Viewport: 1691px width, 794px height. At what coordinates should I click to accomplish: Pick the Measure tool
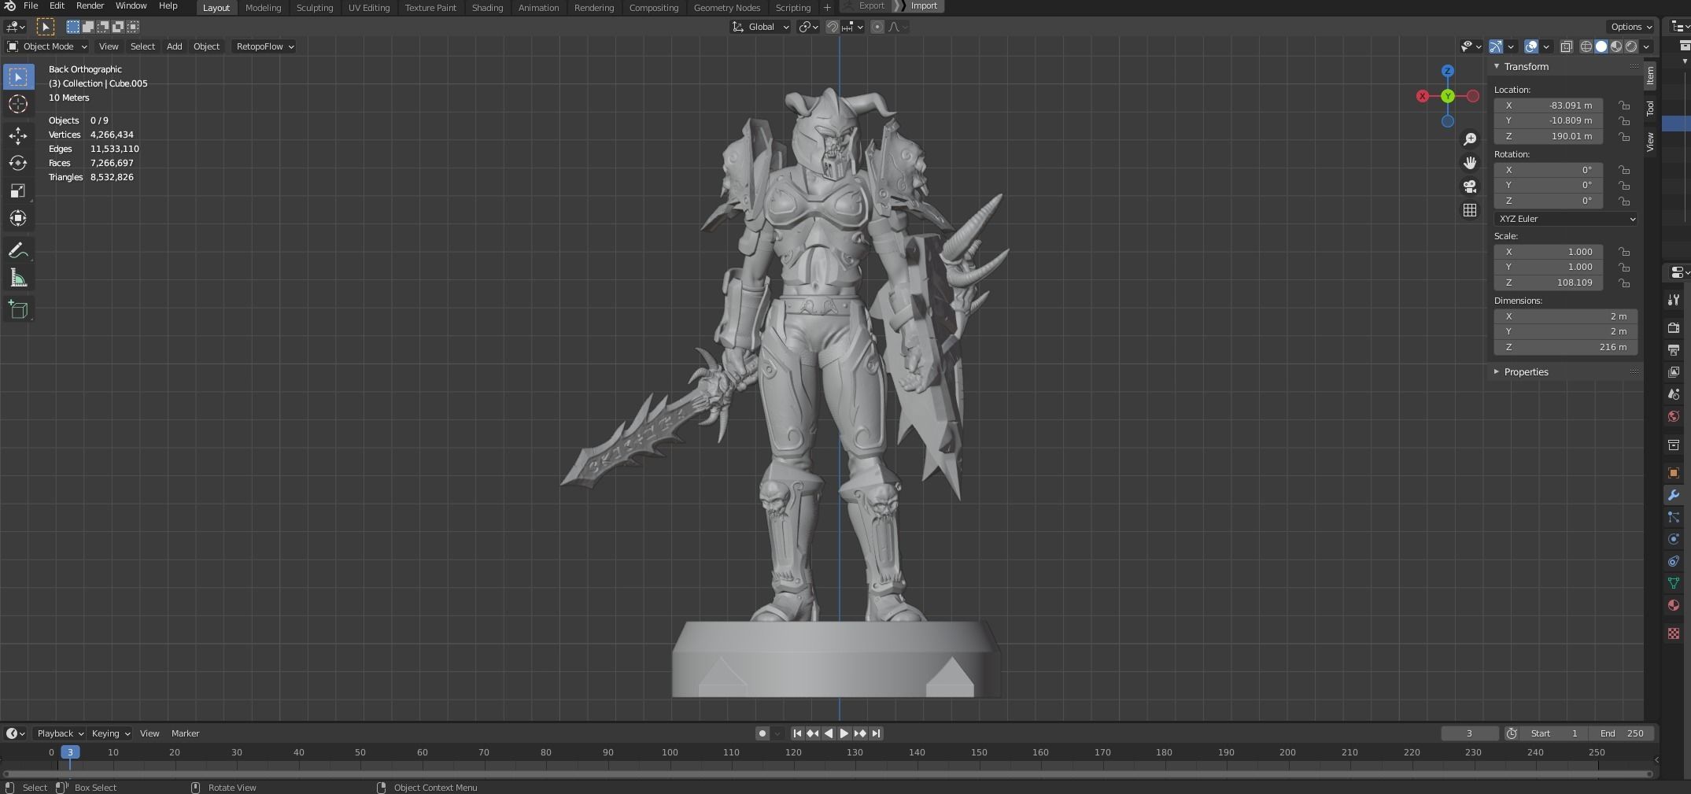point(18,278)
